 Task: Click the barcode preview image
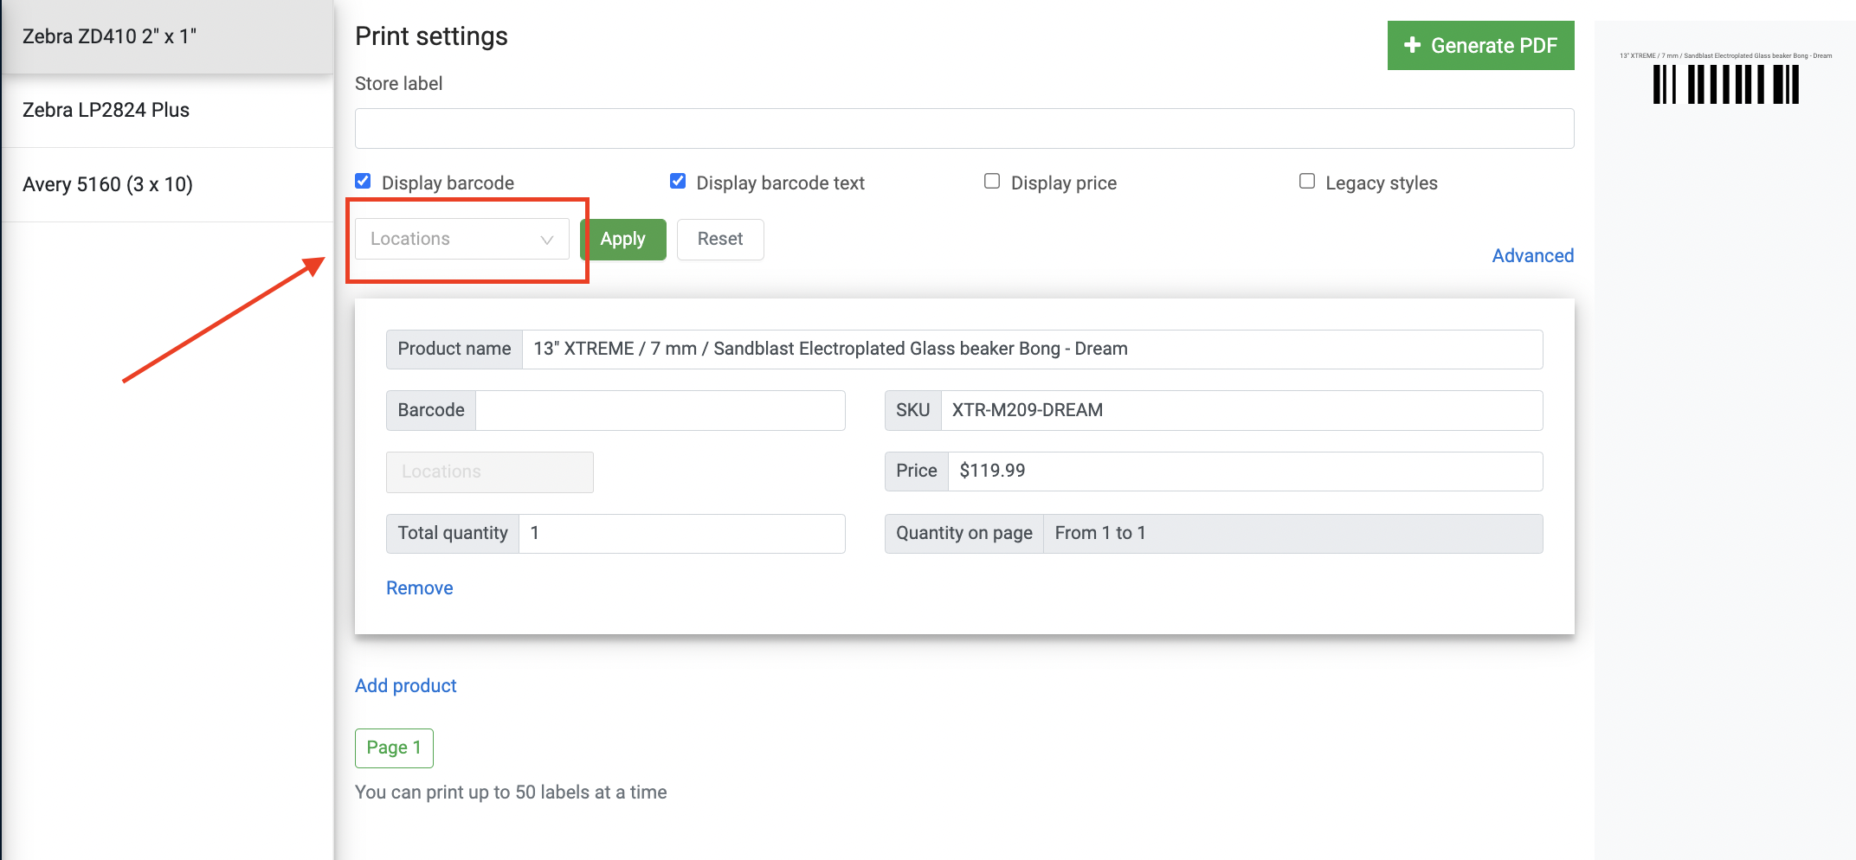tap(1725, 85)
